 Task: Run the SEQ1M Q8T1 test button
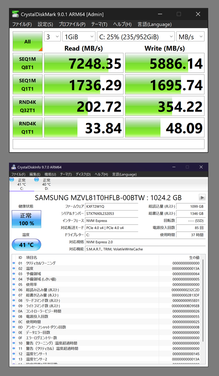coord(28,63)
